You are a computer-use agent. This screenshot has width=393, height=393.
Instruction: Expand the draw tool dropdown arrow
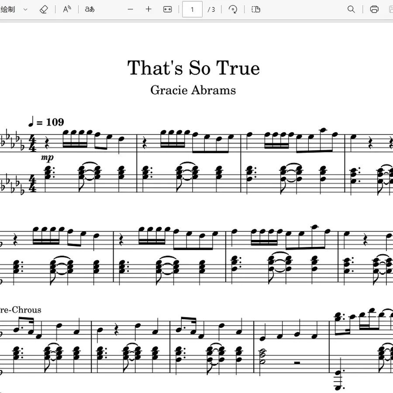pyautogui.click(x=25, y=10)
